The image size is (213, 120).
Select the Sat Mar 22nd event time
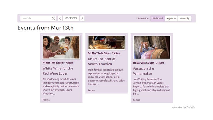pyautogui.click(x=104, y=53)
